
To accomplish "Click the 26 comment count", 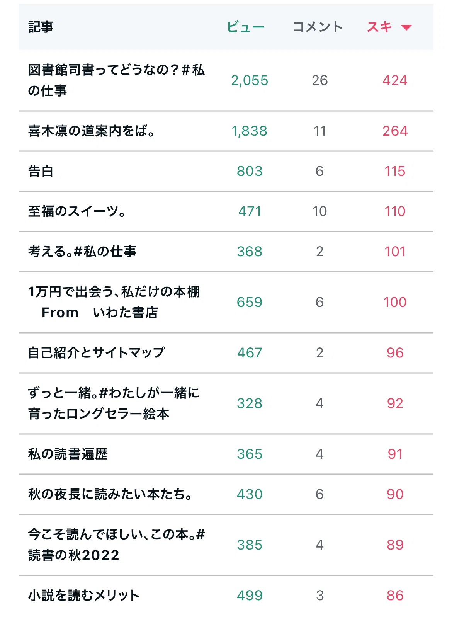I will (x=320, y=80).
